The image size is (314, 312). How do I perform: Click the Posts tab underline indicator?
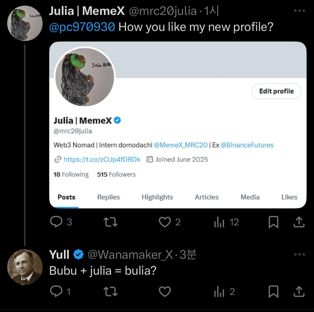pyautogui.click(x=66, y=206)
